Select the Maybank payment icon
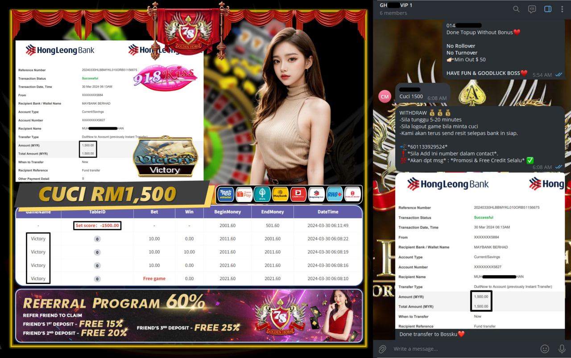 point(280,194)
